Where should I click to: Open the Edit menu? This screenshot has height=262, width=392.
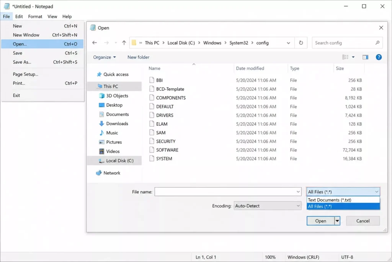tap(19, 16)
